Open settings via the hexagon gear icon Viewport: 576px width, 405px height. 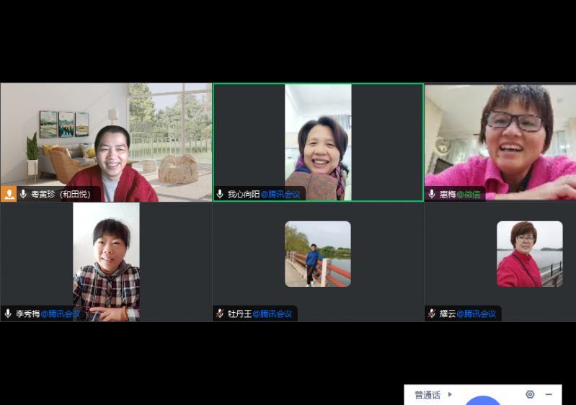530,394
